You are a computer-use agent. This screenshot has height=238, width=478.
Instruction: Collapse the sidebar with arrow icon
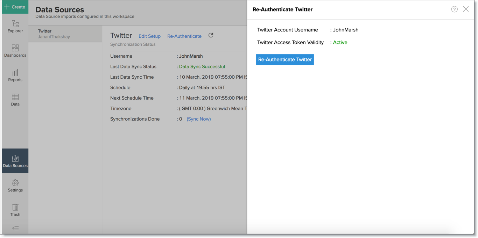pyautogui.click(x=15, y=228)
